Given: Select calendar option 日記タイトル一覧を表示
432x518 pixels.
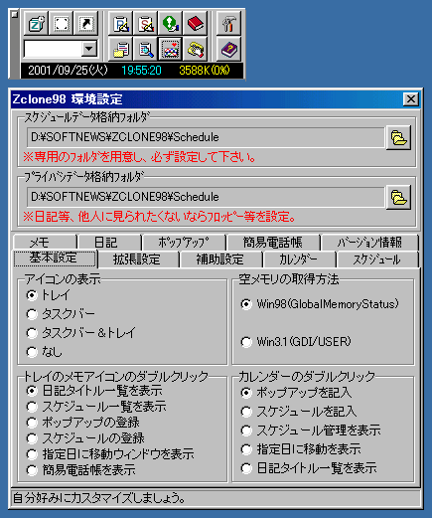Looking at the screenshot, I should [x=309, y=468].
